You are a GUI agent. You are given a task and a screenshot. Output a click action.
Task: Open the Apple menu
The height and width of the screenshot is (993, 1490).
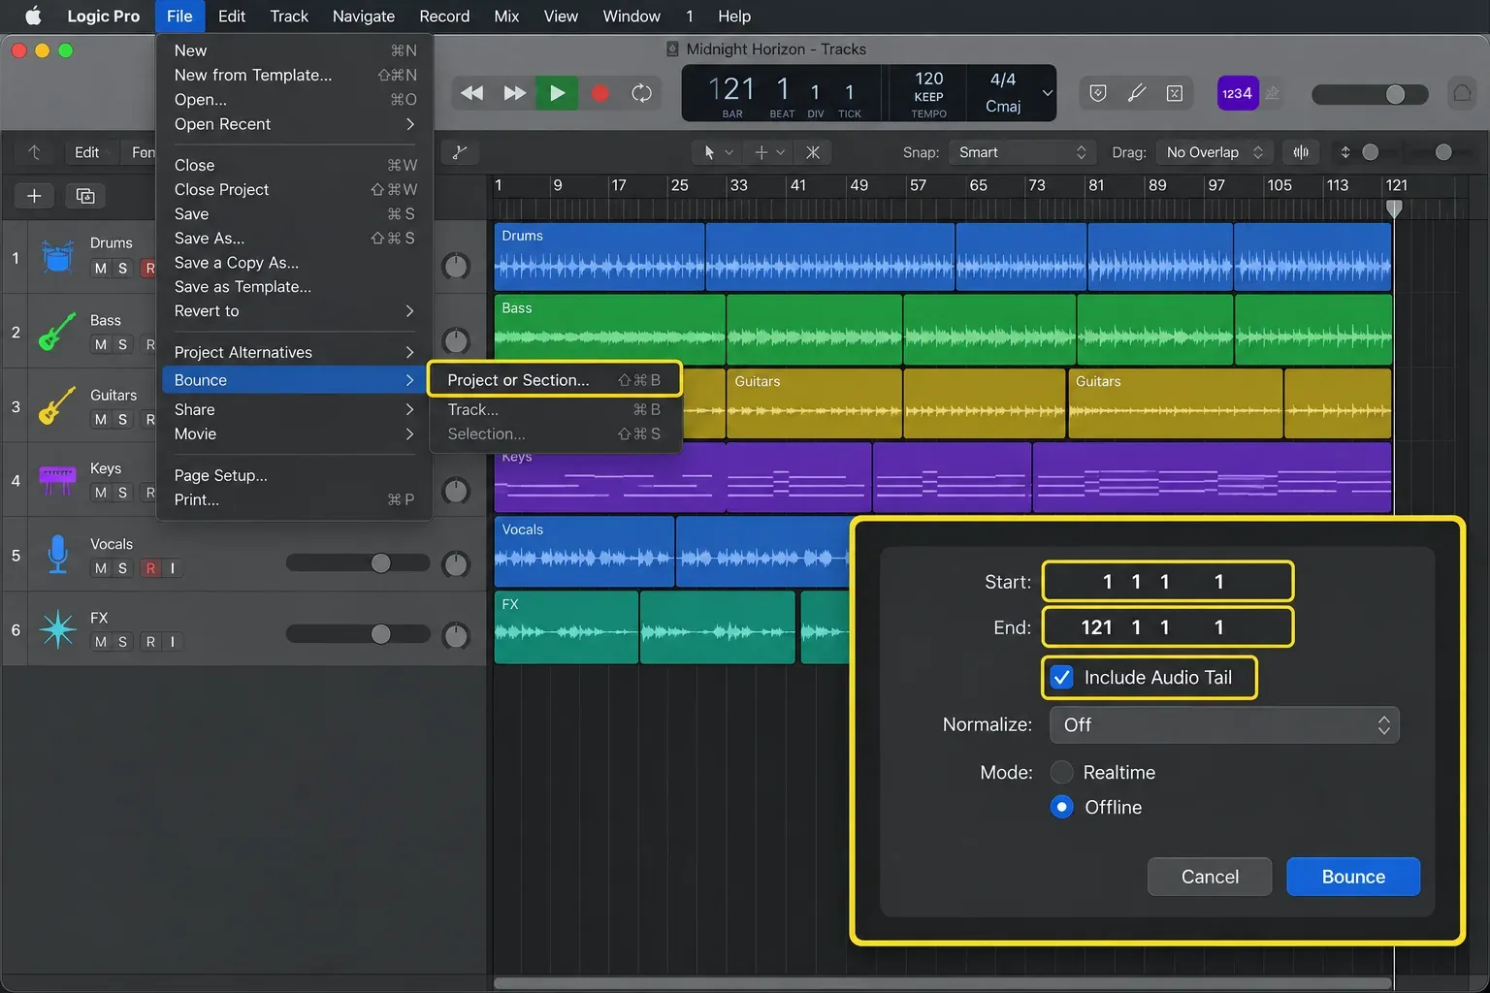point(32,16)
